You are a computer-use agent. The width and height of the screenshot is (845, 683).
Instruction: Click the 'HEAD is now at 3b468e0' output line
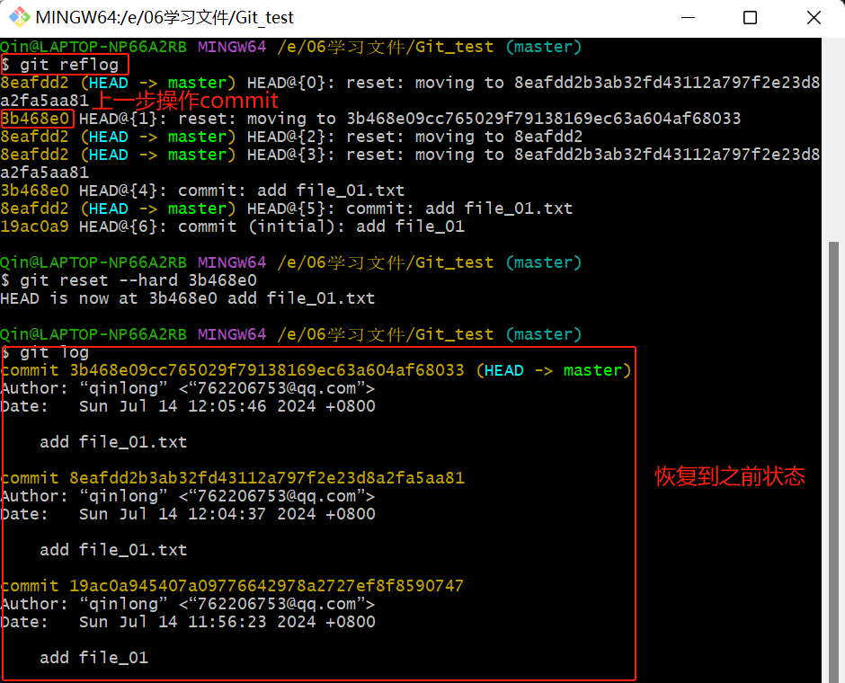click(x=187, y=298)
